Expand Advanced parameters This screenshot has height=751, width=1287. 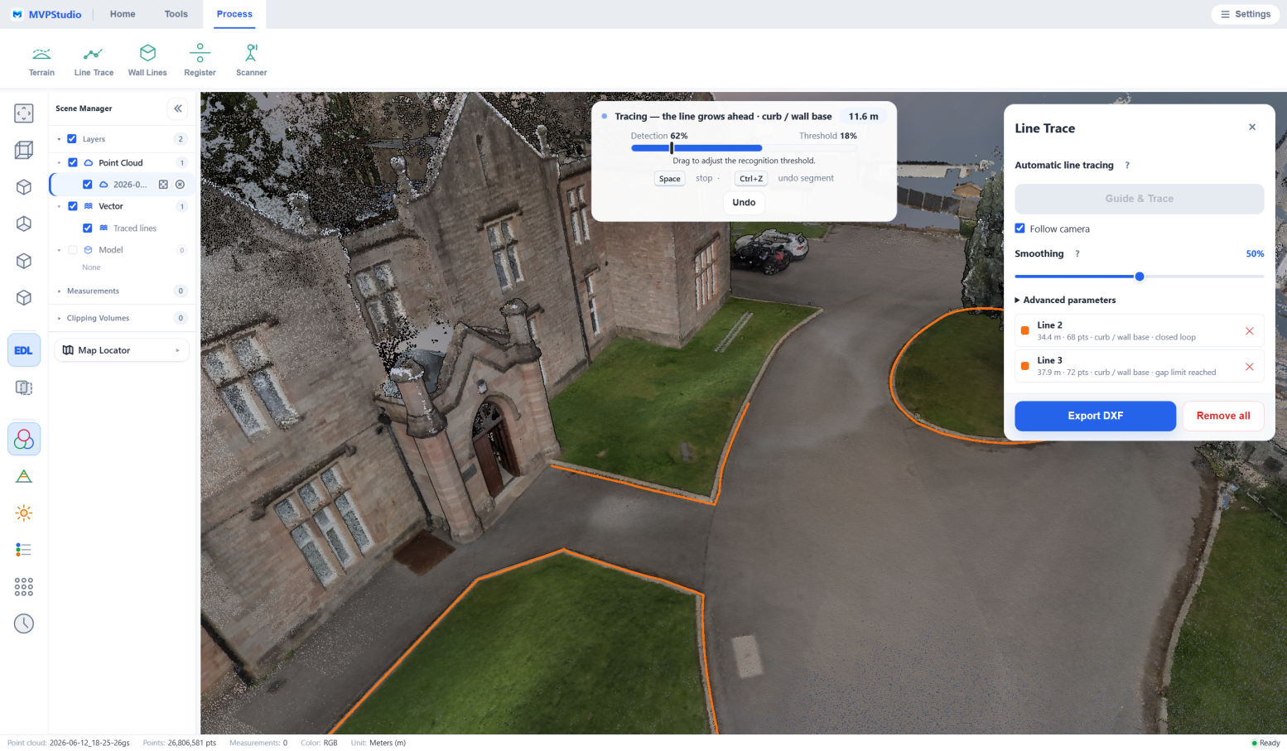click(x=1065, y=301)
